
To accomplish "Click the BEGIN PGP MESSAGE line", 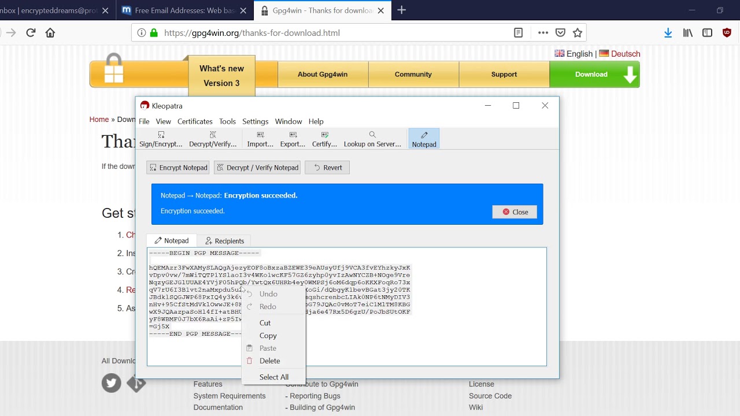I will coord(204,253).
